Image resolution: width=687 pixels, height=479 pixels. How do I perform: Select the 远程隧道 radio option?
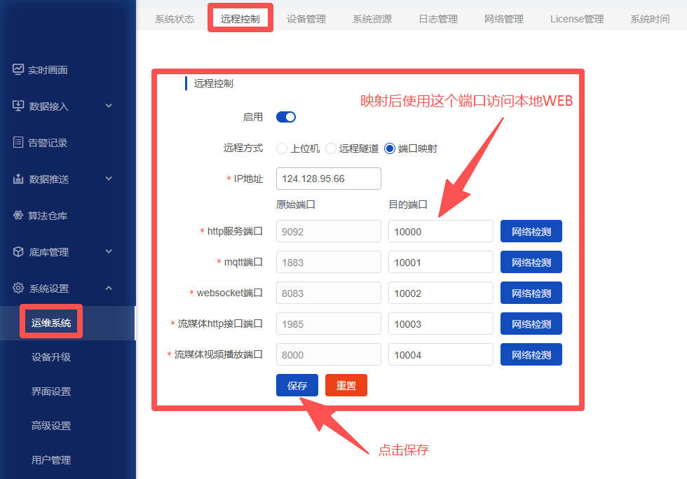tap(331, 148)
